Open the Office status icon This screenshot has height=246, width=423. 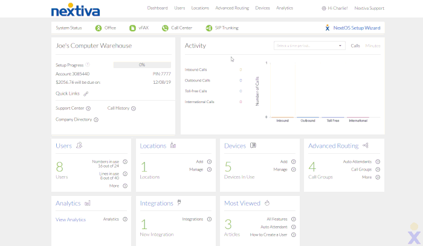(98, 28)
